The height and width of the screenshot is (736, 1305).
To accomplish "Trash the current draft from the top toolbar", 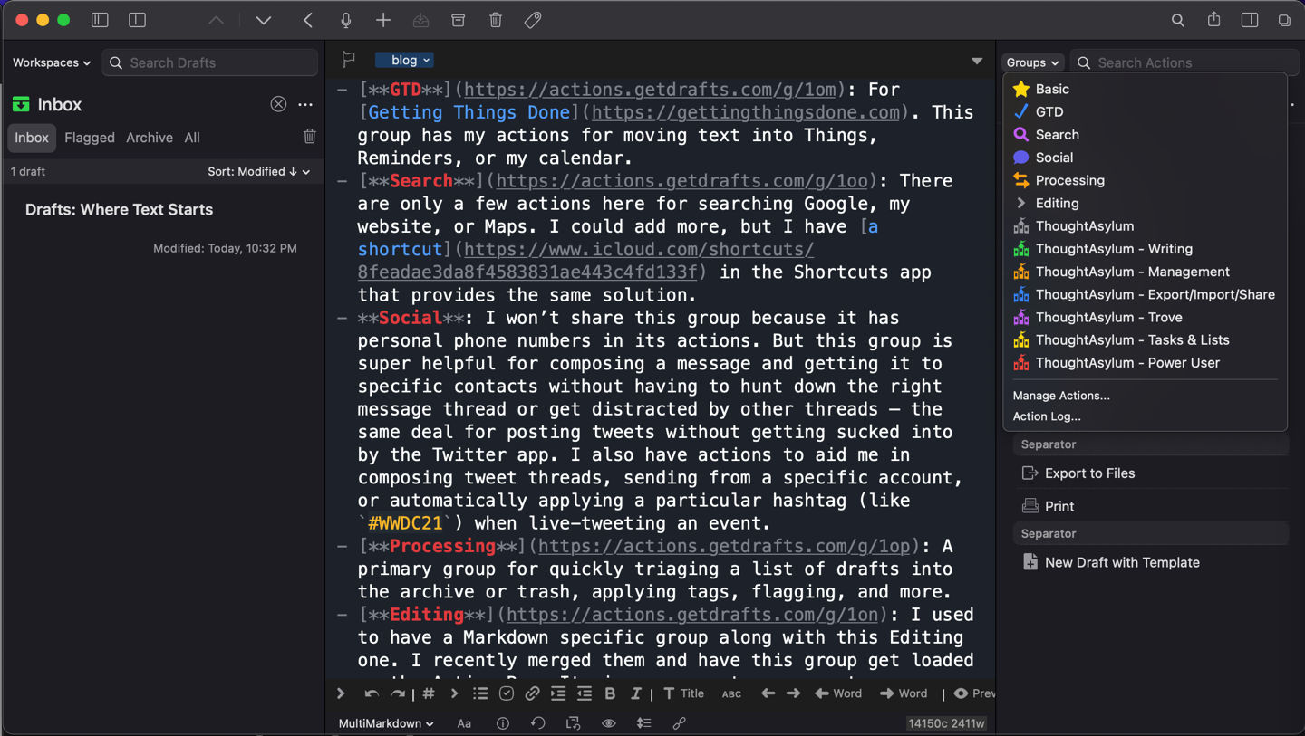I will (x=496, y=20).
